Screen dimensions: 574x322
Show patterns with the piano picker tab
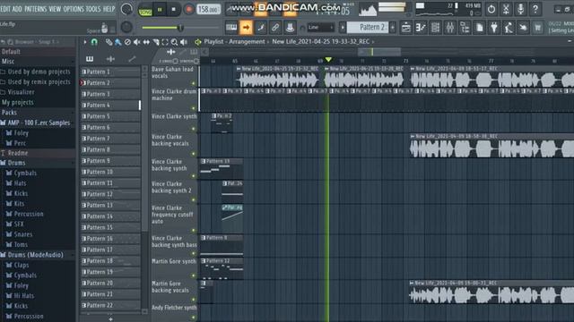[90, 59]
